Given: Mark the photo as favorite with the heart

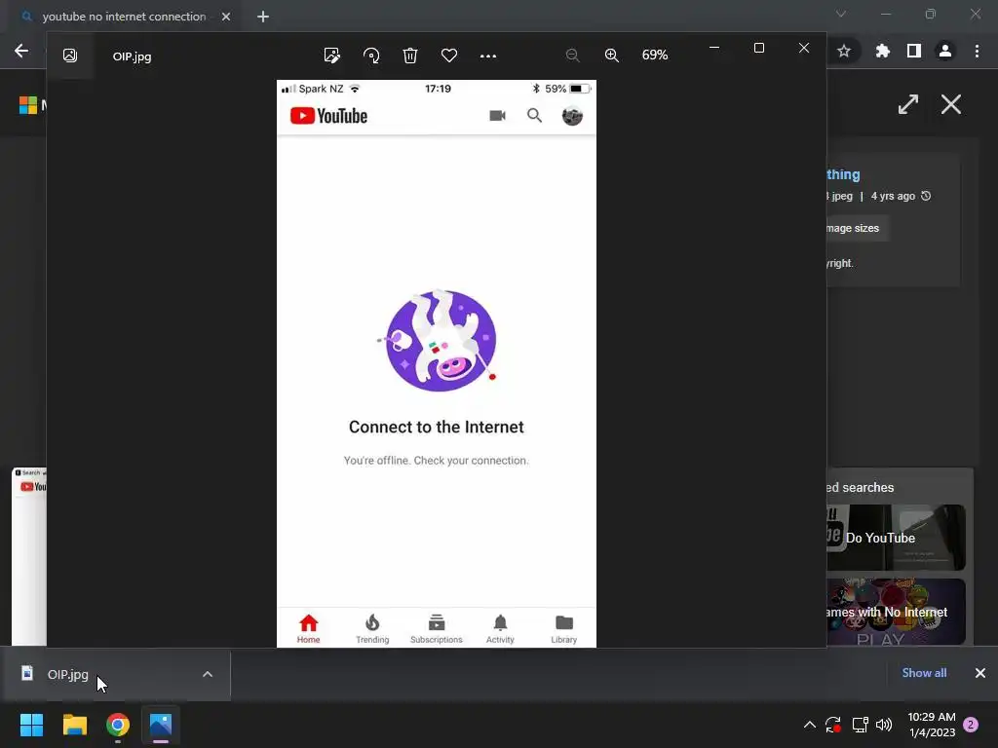Looking at the screenshot, I should click(x=449, y=56).
